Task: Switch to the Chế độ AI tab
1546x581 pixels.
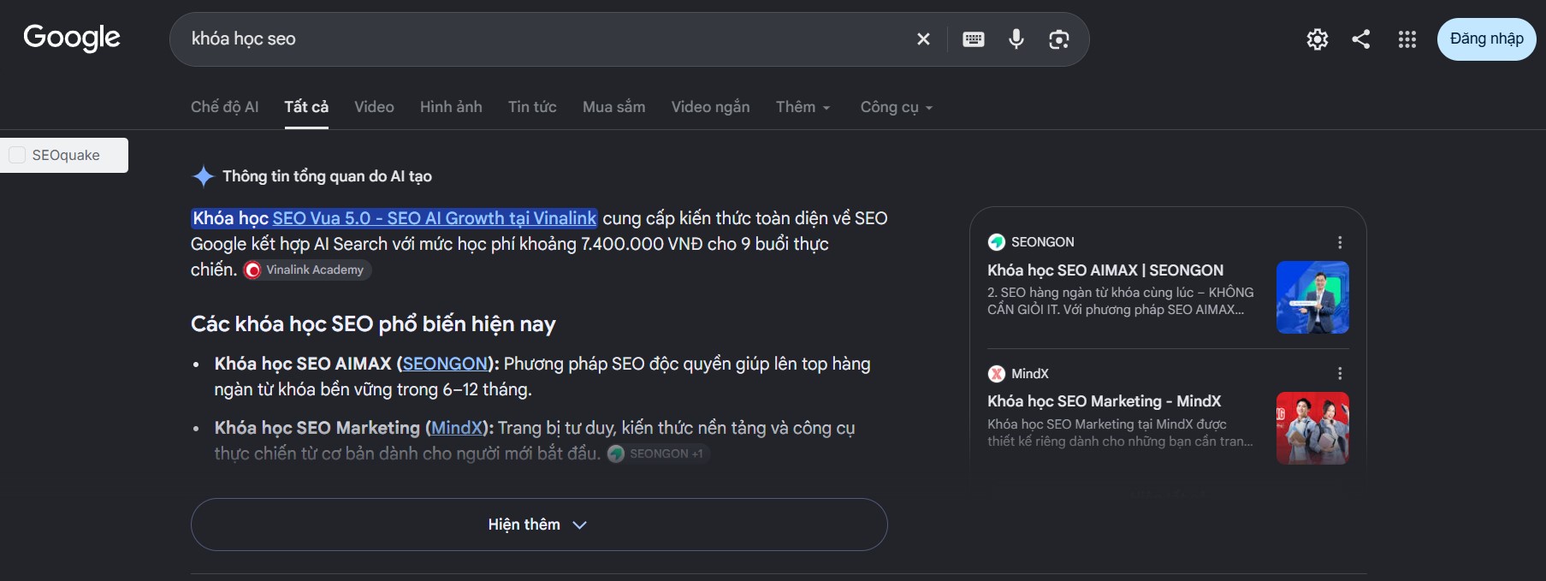Action: click(224, 107)
